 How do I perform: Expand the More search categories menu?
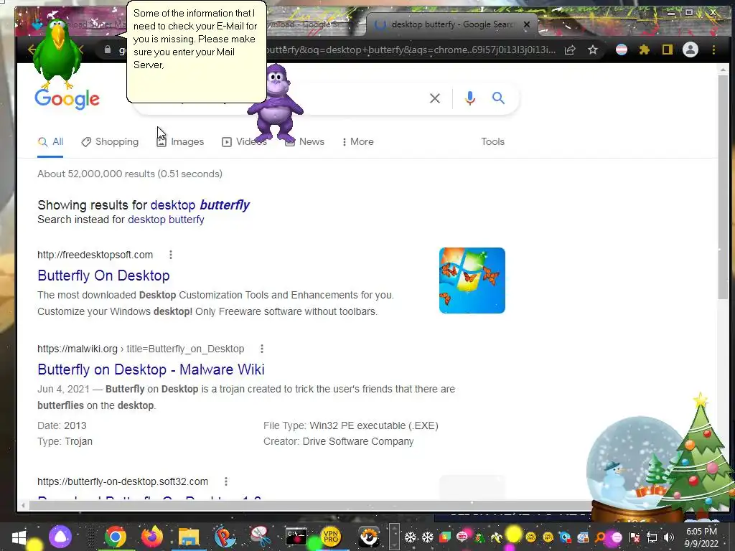358,141
